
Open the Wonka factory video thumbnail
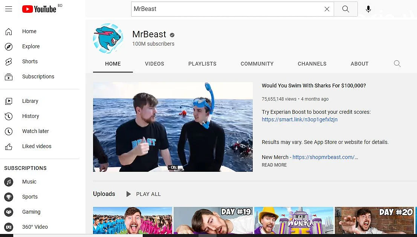point(293,220)
